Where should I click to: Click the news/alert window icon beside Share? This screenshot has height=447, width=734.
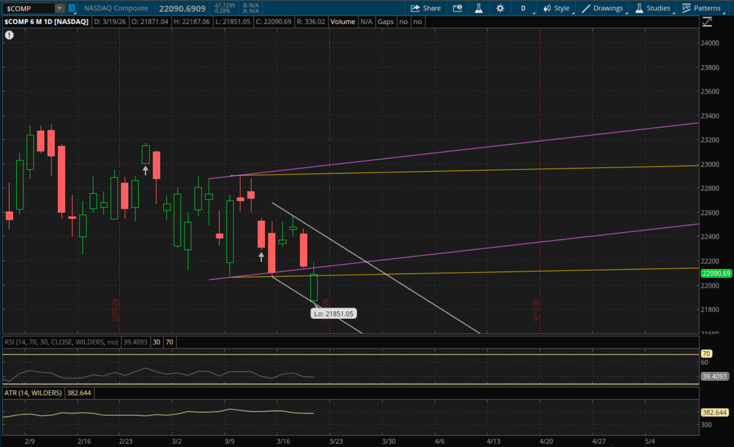pyautogui.click(x=457, y=8)
